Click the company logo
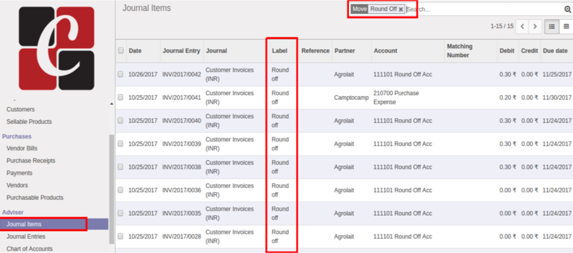The image size is (573, 253). [56, 48]
